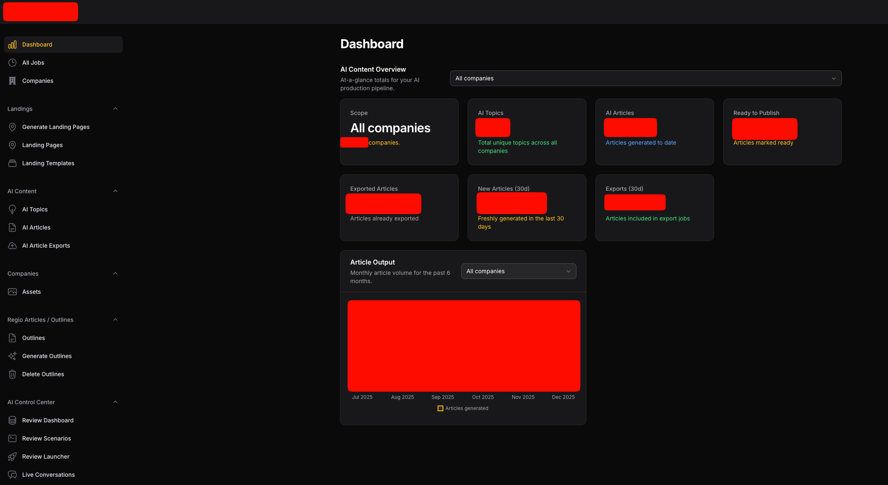The height and width of the screenshot is (485, 888).
Task: Select the Companies building icon
Action: (12, 80)
